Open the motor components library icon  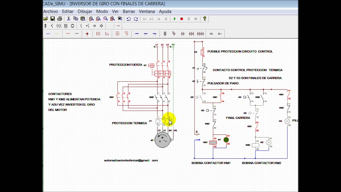66,26
